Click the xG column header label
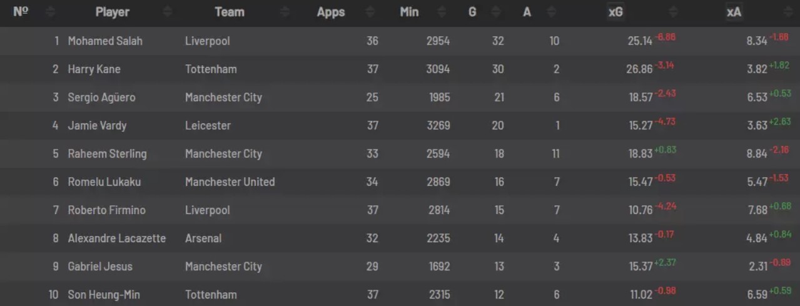This screenshot has width=800, height=306. click(615, 13)
